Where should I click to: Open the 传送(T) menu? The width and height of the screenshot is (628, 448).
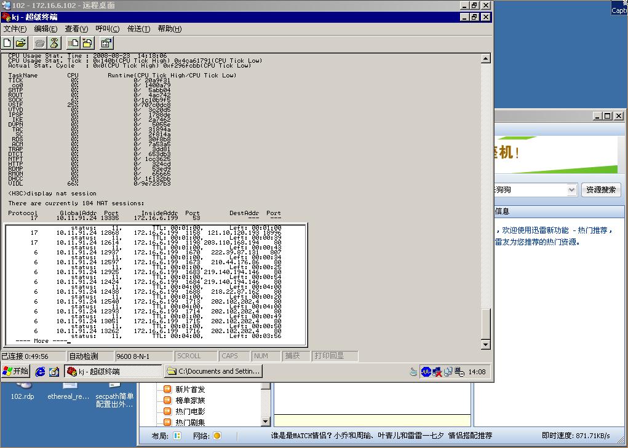(x=138, y=29)
